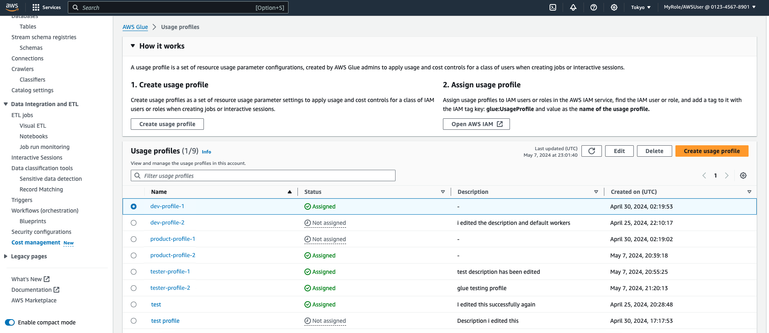The height and width of the screenshot is (333, 769).
Task: Open the help question mark icon
Action: coord(594,7)
